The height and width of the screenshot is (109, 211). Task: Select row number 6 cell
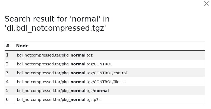[10, 99]
